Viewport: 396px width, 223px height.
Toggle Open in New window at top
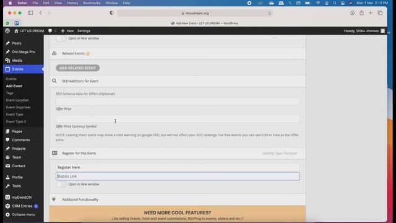coord(61,38)
